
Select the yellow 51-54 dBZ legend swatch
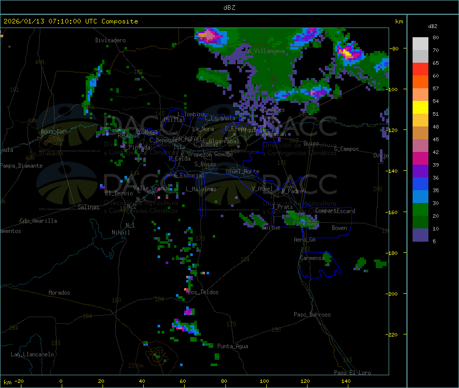(x=420, y=108)
